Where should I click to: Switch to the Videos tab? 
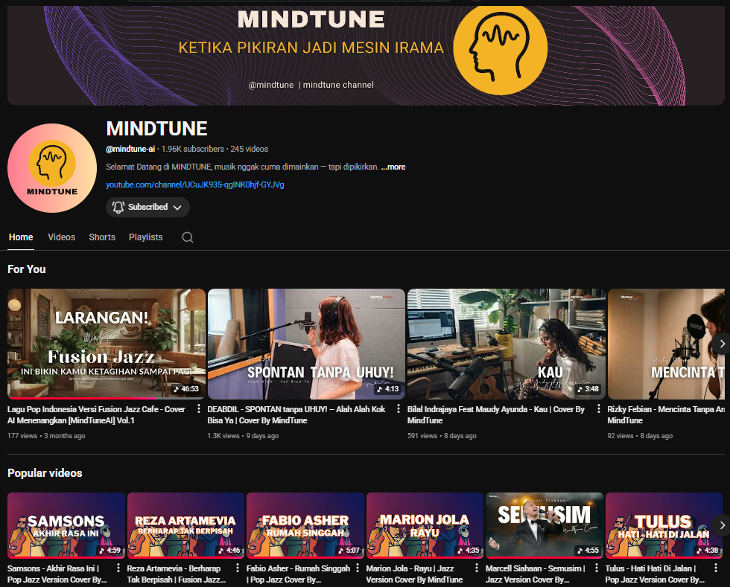coord(62,237)
